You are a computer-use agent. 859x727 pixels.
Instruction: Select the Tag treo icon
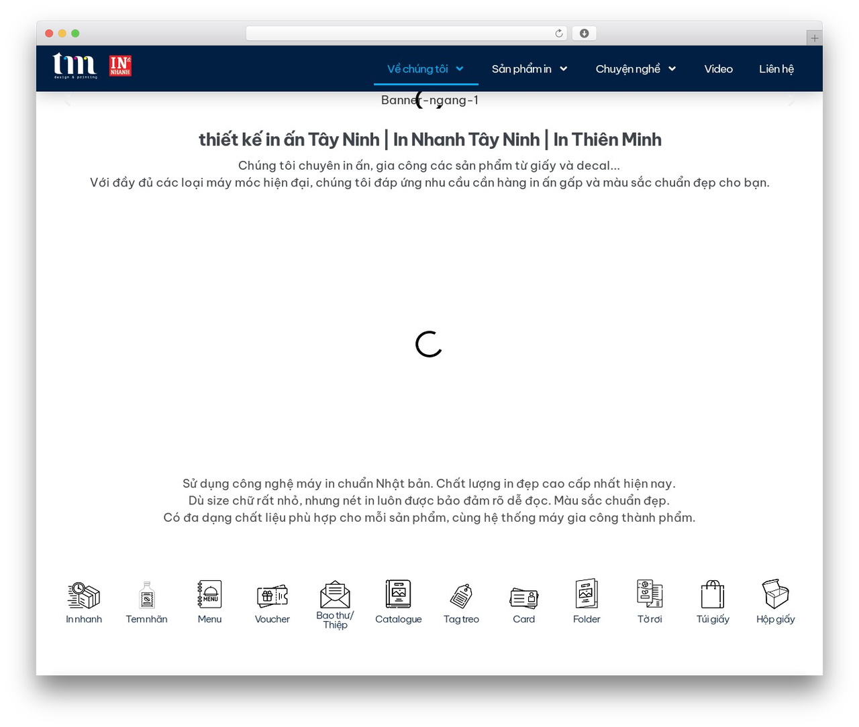pos(461,596)
